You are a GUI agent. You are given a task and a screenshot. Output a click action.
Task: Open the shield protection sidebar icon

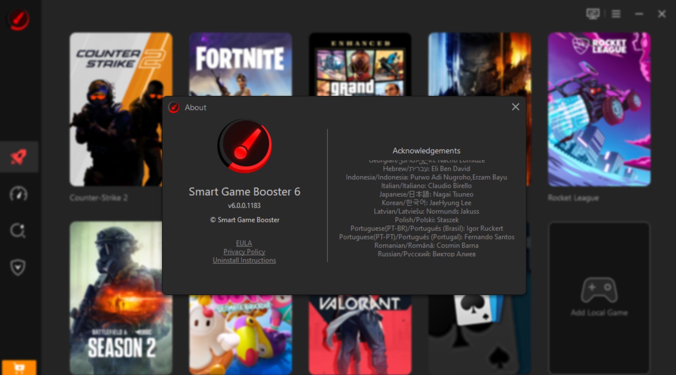[18, 267]
